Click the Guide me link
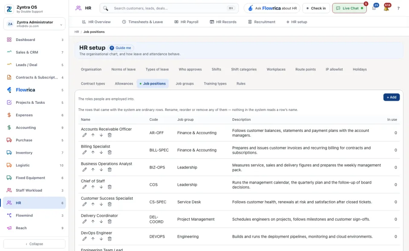The width and height of the screenshot is (409, 251). (x=121, y=48)
